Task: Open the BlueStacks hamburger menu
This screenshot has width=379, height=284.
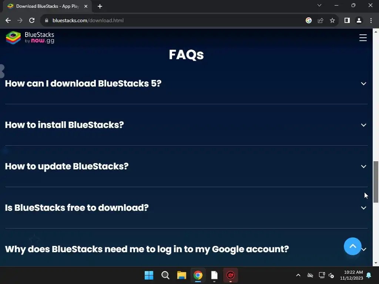Action: click(363, 38)
